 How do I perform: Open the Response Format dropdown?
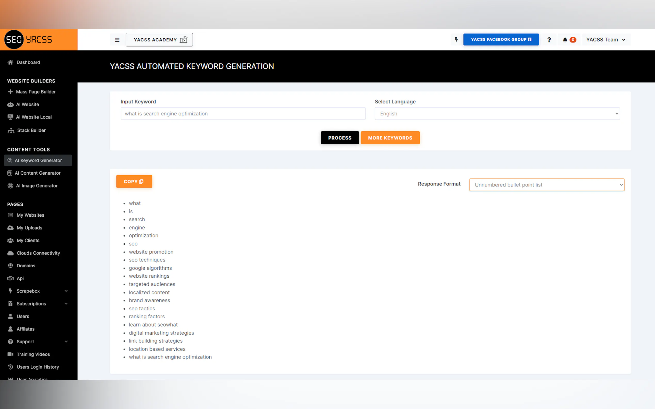tap(546, 185)
